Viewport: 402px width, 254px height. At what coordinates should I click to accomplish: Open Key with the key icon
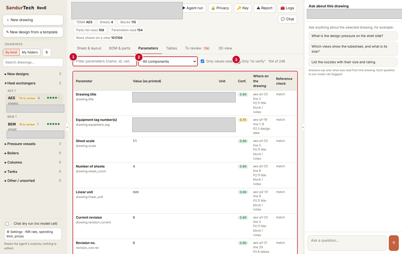243,8
